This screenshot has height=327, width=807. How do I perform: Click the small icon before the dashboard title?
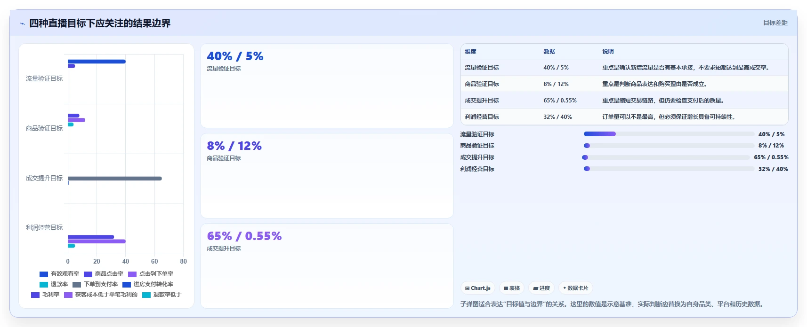[x=22, y=23]
